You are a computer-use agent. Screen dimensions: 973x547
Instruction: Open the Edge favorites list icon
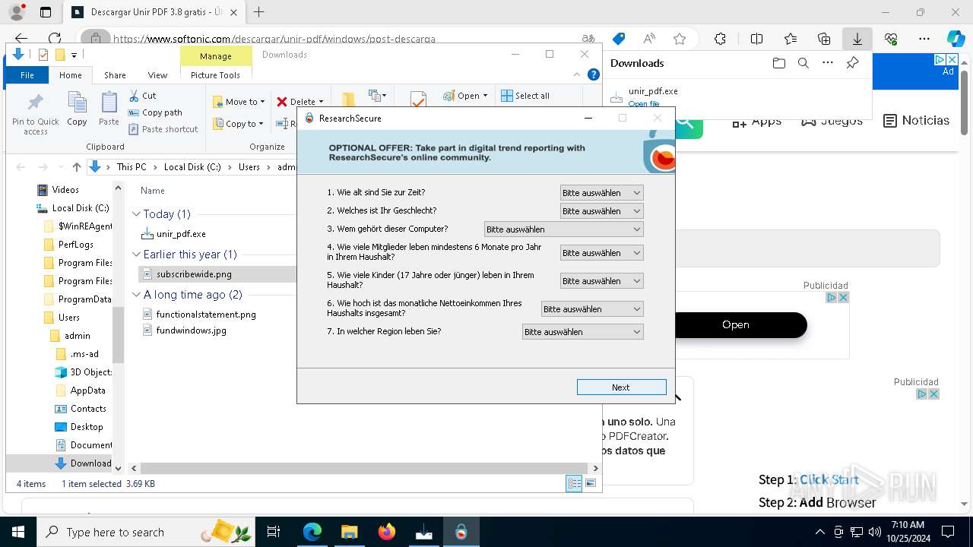click(x=791, y=39)
